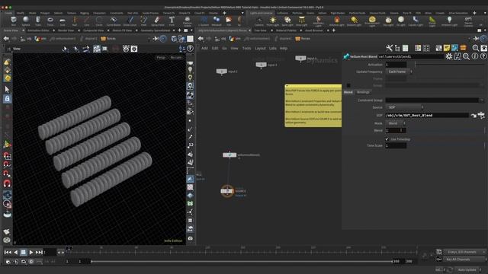Toggle the Use Timestep checkbox
The height and width of the screenshot is (274, 488).
(x=387, y=139)
